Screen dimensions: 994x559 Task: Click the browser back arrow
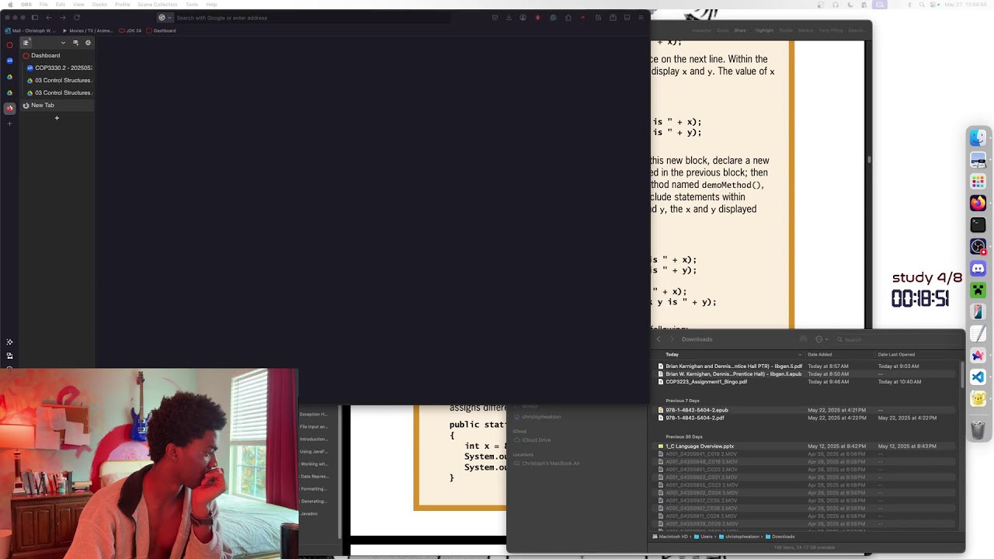pyautogui.click(x=49, y=17)
